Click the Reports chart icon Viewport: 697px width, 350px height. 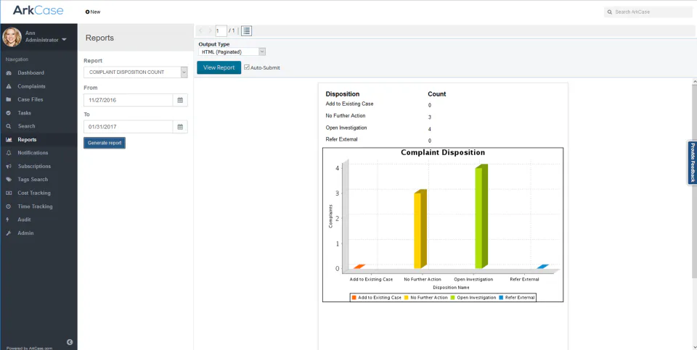[x=9, y=140]
